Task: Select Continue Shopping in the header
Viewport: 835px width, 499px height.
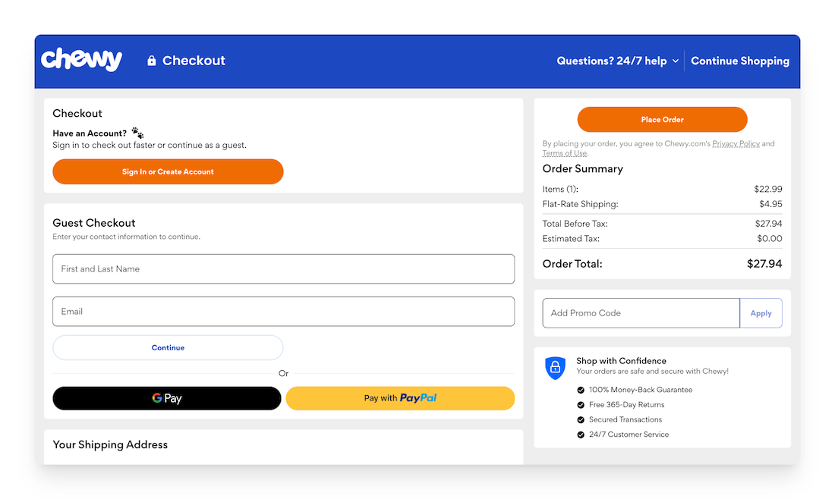Action: pyautogui.click(x=740, y=61)
